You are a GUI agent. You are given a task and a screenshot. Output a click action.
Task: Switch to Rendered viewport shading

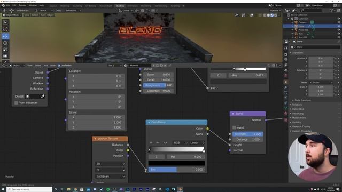(x=276, y=15)
